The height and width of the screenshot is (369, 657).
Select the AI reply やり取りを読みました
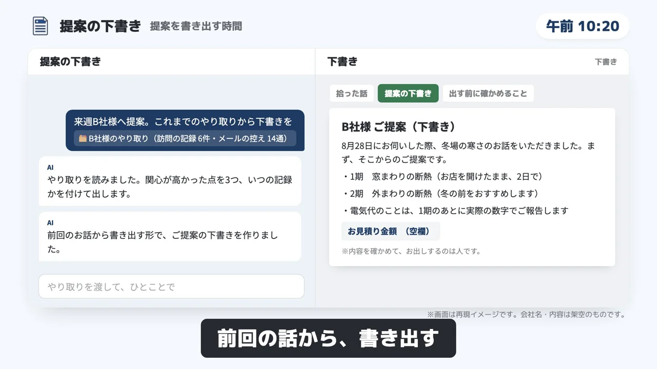(x=170, y=181)
